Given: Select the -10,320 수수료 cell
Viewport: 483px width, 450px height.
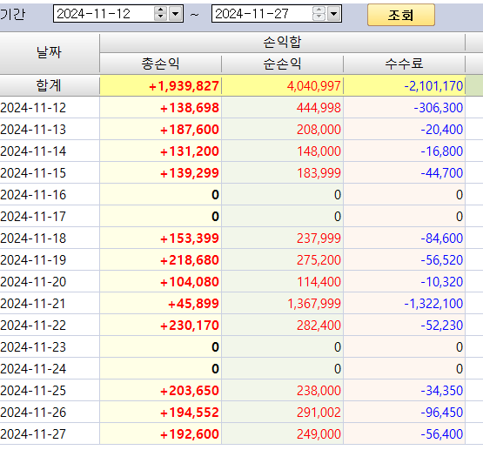Looking at the screenshot, I should (x=404, y=282).
